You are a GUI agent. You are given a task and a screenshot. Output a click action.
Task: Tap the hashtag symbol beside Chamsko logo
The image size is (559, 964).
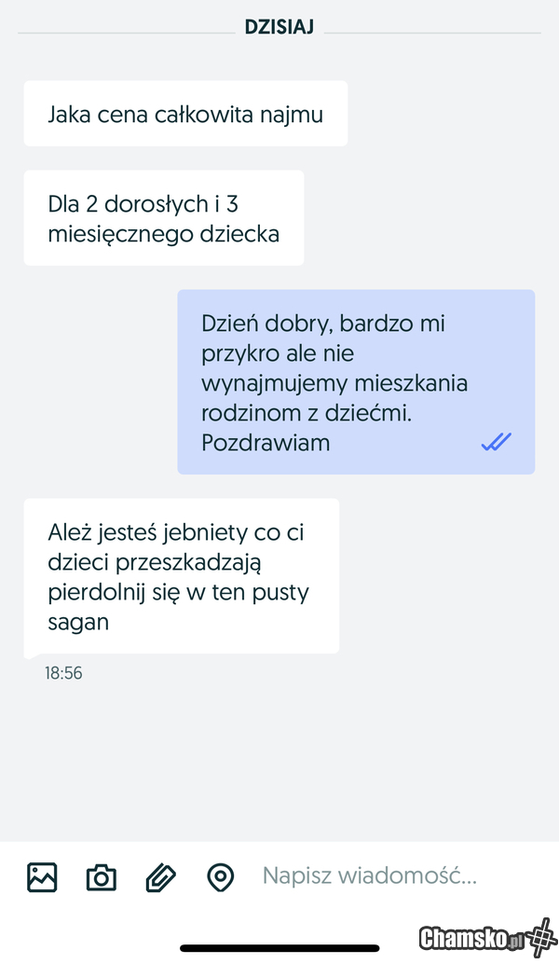click(x=540, y=938)
